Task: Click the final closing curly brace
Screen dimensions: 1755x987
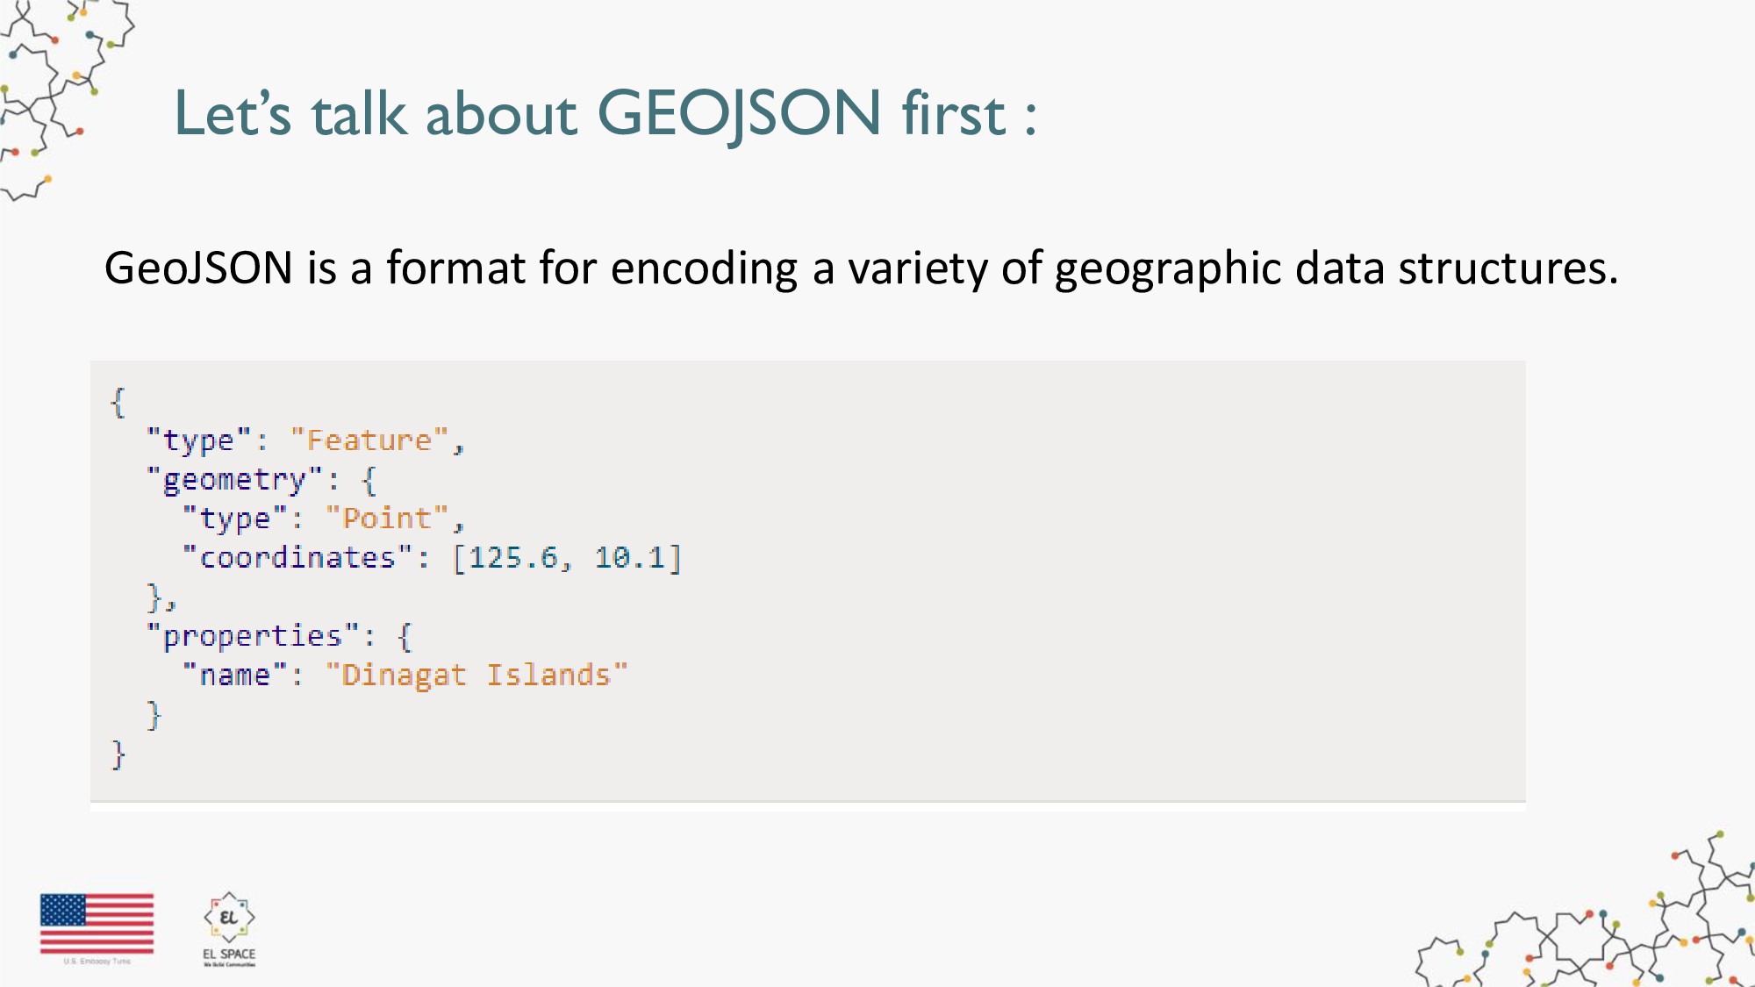Action: point(118,755)
